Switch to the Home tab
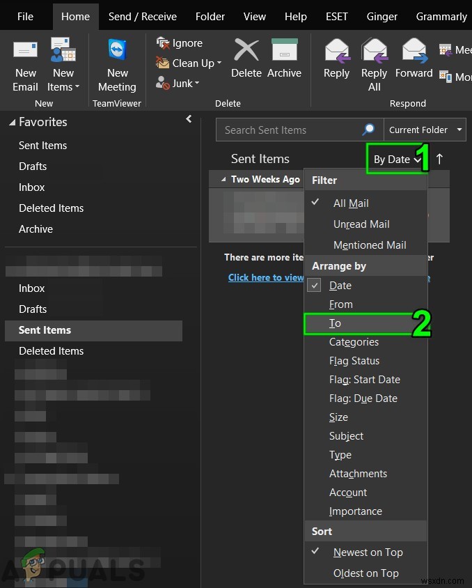Screen dimensions: 472x588 pyautogui.click(x=76, y=17)
